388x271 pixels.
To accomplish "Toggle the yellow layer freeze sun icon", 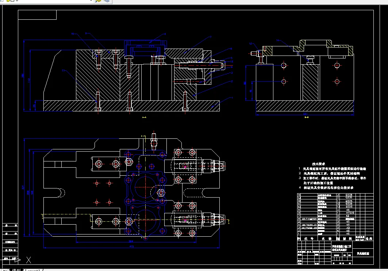I will 8,1.
